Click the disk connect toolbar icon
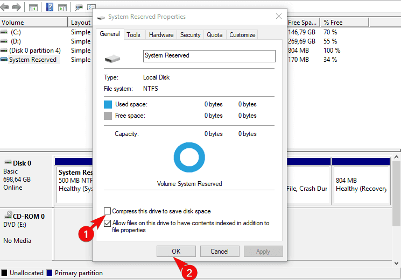401x280 pixels. [79, 8]
